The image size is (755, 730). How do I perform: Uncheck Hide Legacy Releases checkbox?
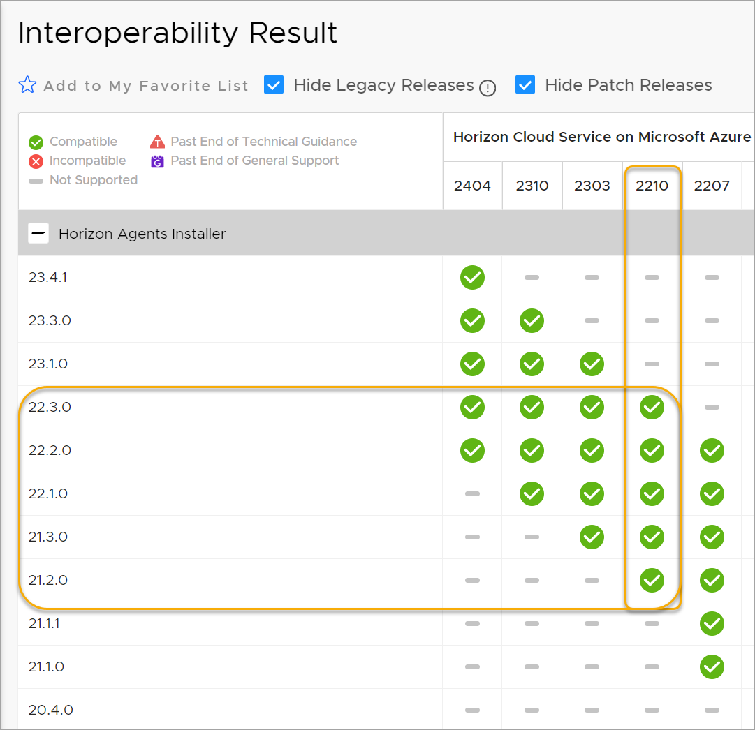pos(274,84)
